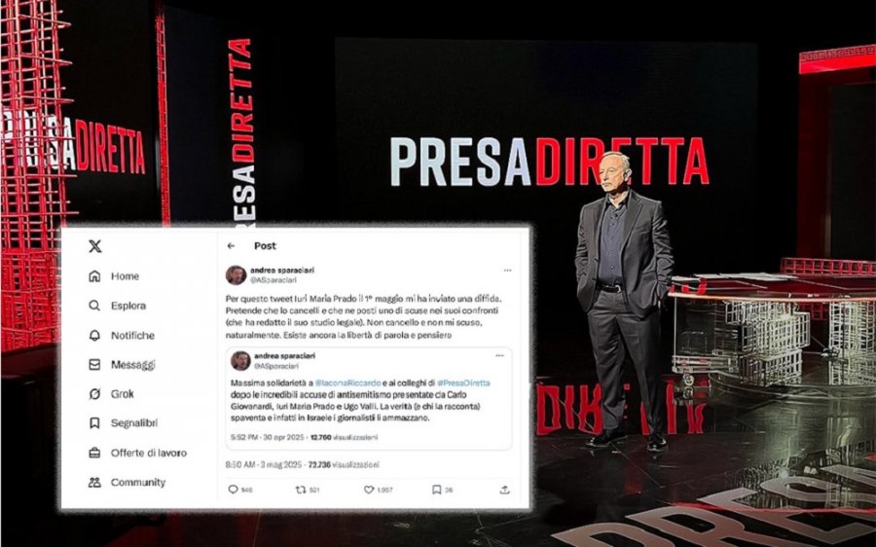
Task: Open the Notifiche bell item
Action: coord(122,335)
